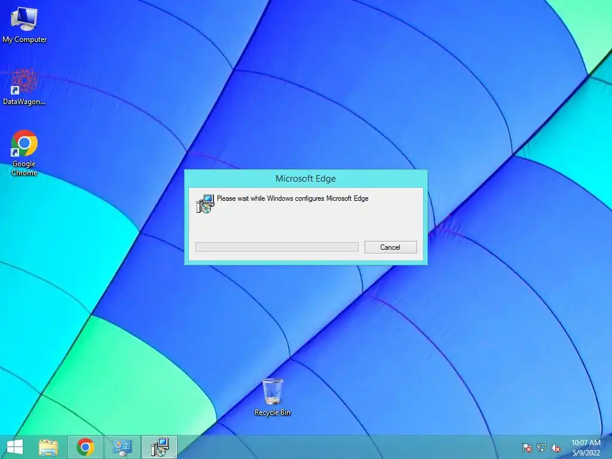Click the Microsoft Edge dialog title
This screenshot has height=459, width=612.
(305, 178)
